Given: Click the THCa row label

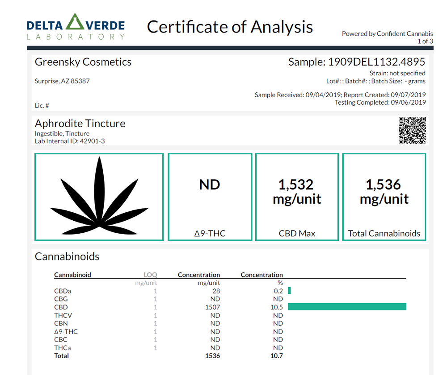Looking at the screenshot, I should click(63, 348).
